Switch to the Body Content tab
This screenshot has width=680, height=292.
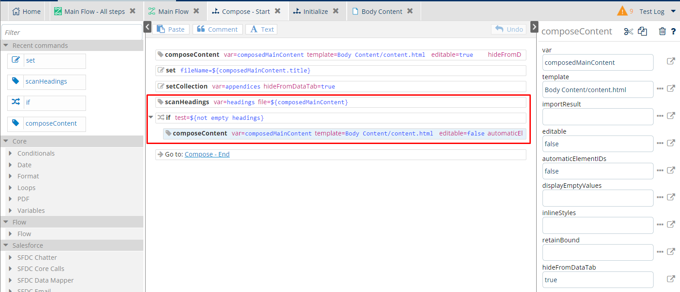pyautogui.click(x=381, y=12)
